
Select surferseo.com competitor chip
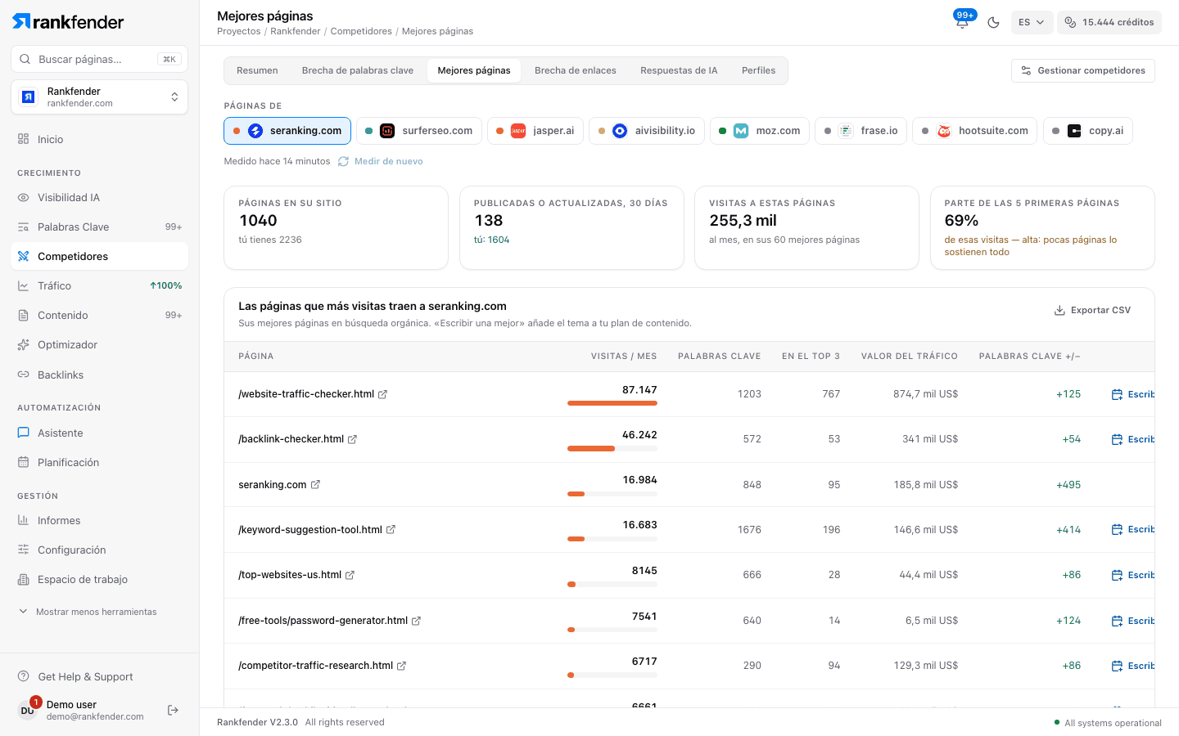[419, 131]
